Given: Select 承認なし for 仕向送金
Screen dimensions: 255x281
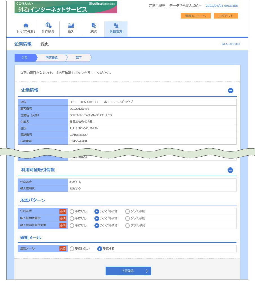Looking at the screenshot, I should (72, 211).
